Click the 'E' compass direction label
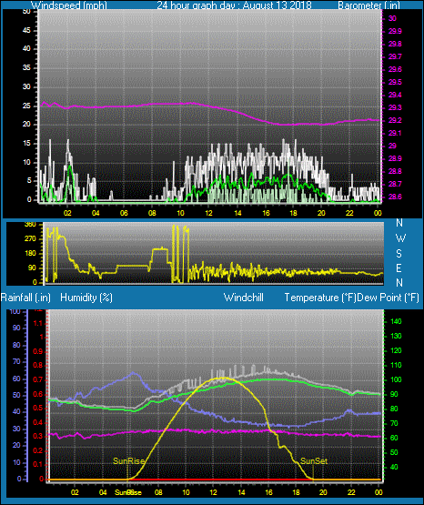424x505 pixels. coord(399,268)
